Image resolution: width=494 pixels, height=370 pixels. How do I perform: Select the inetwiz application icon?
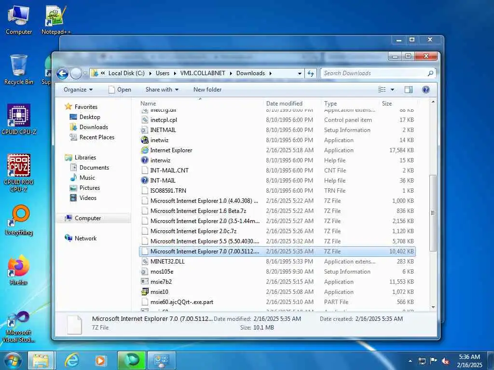pos(145,140)
